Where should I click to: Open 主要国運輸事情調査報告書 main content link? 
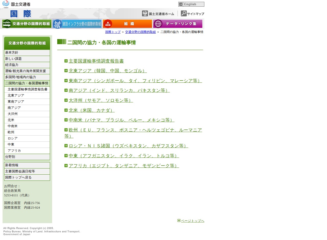pyautogui.click(x=96, y=61)
